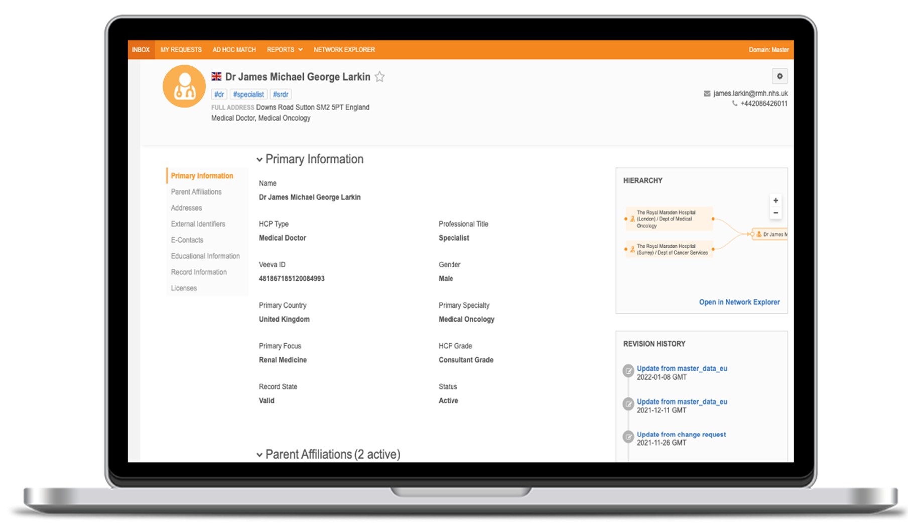This screenshot has width=908, height=526.
Task: Go to Network Explorer in the navbar
Action: 344,50
